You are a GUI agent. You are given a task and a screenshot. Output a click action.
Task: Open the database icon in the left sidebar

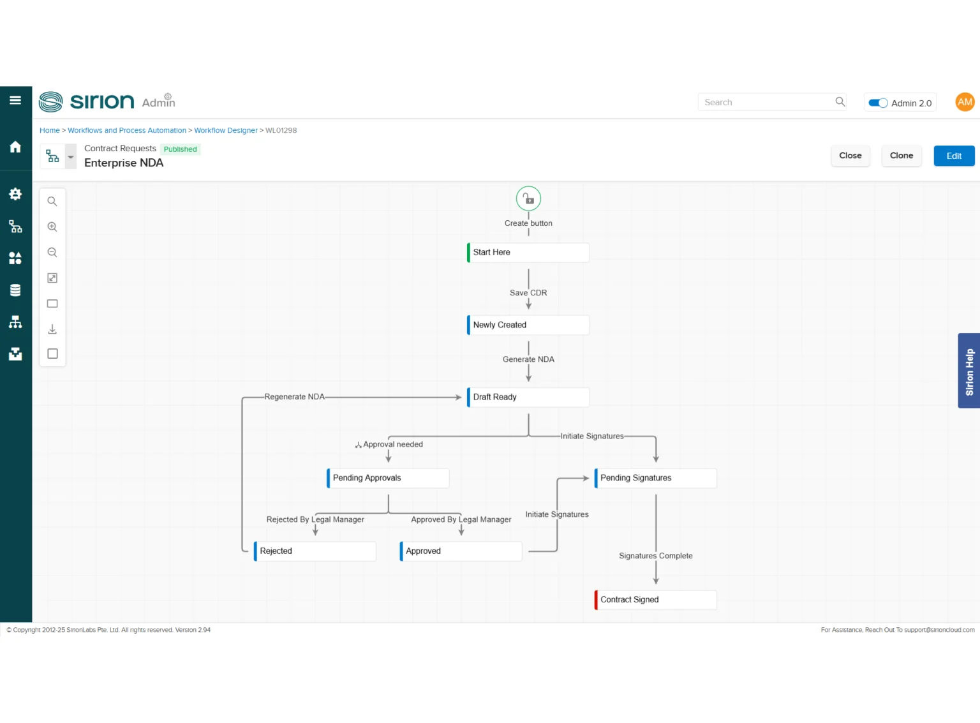tap(15, 290)
